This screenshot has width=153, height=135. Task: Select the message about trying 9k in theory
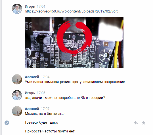tap(65, 98)
